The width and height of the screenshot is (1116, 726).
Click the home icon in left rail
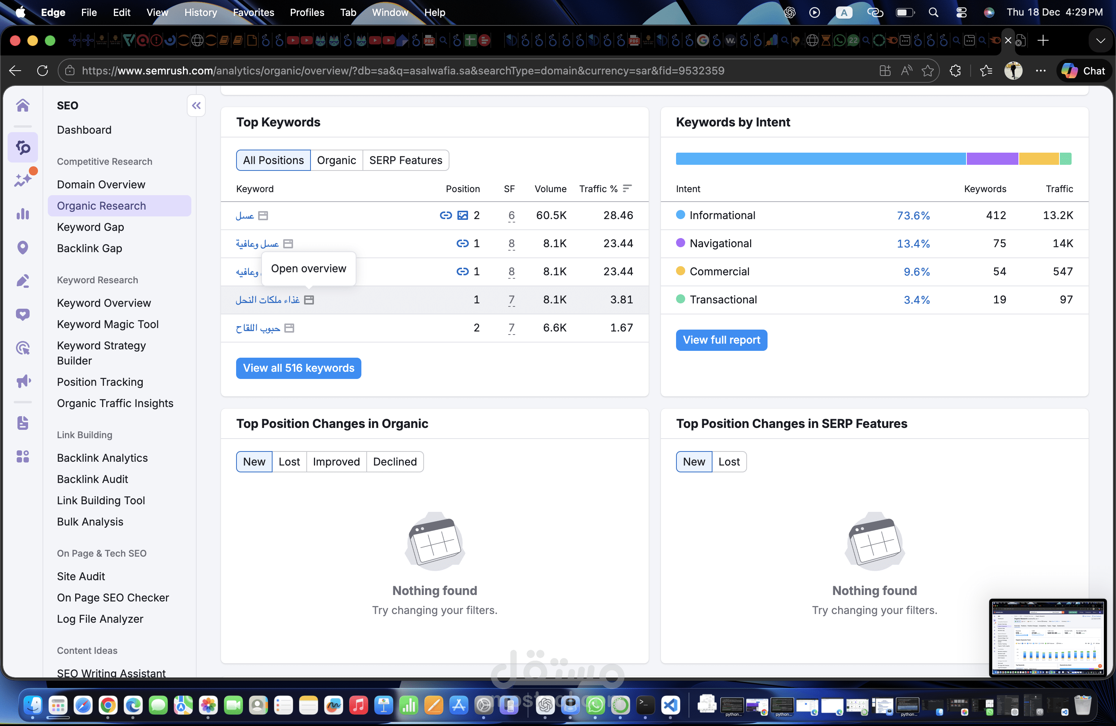pyautogui.click(x=22, y=105)
